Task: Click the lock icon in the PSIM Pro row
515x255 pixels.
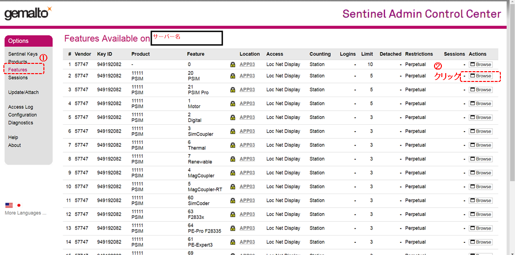Action: click(x=233, y=90)
